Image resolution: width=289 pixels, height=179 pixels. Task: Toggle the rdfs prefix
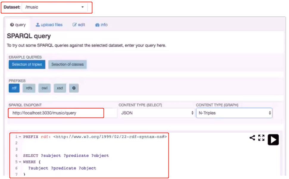pos(29,88)
